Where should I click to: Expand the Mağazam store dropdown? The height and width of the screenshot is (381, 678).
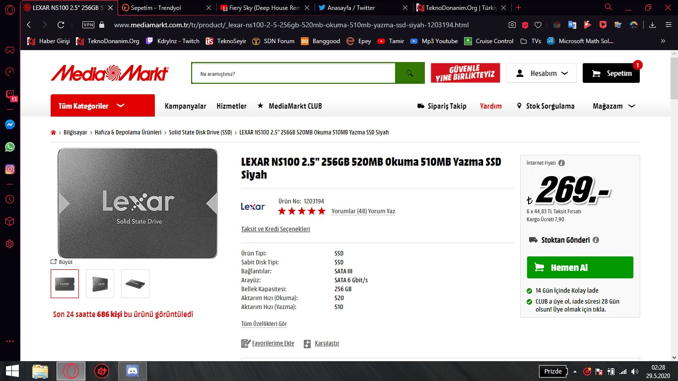(614, 106)
